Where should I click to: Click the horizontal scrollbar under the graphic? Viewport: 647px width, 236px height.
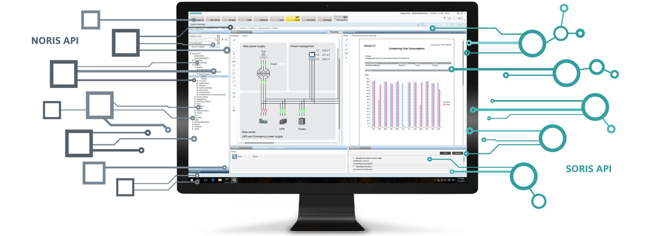[x=259, y=143]
